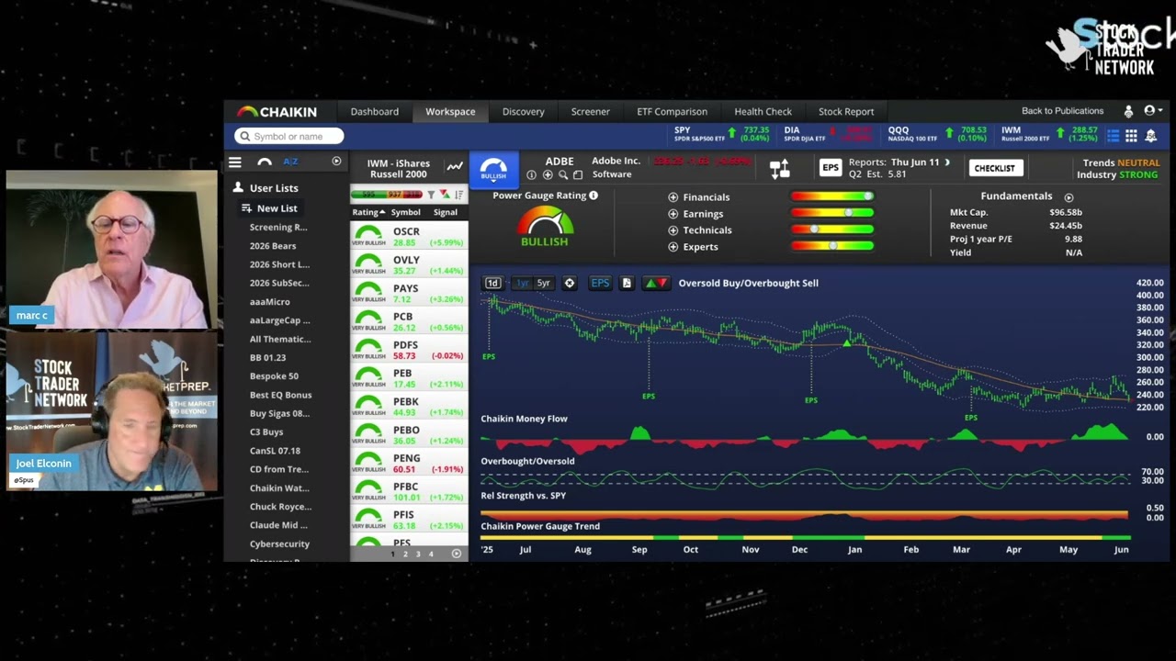Go to next stock list page arrow
This screenshot has width=1176, height=661.
click(457, 554)
